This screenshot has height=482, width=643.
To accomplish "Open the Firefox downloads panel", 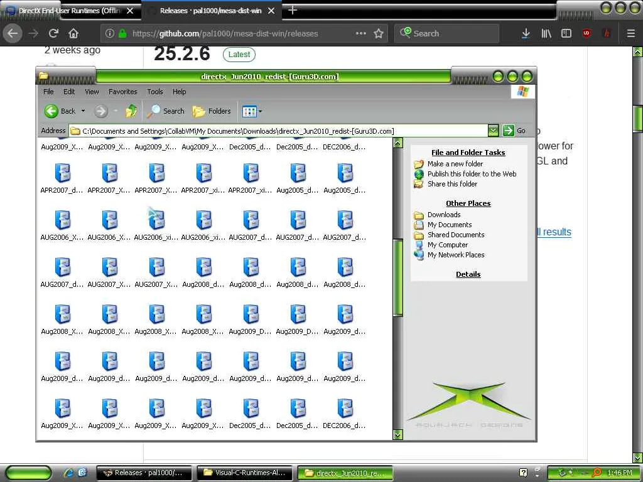I will [x=526, y=33].
